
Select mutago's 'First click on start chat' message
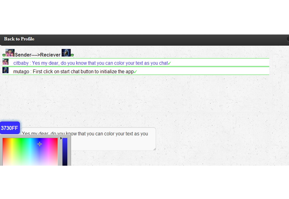(73, 71)
